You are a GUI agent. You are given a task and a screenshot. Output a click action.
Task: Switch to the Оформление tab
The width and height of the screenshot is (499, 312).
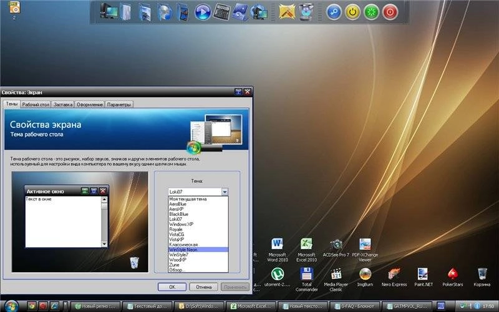pyautogui.click(x=90, y=104)
